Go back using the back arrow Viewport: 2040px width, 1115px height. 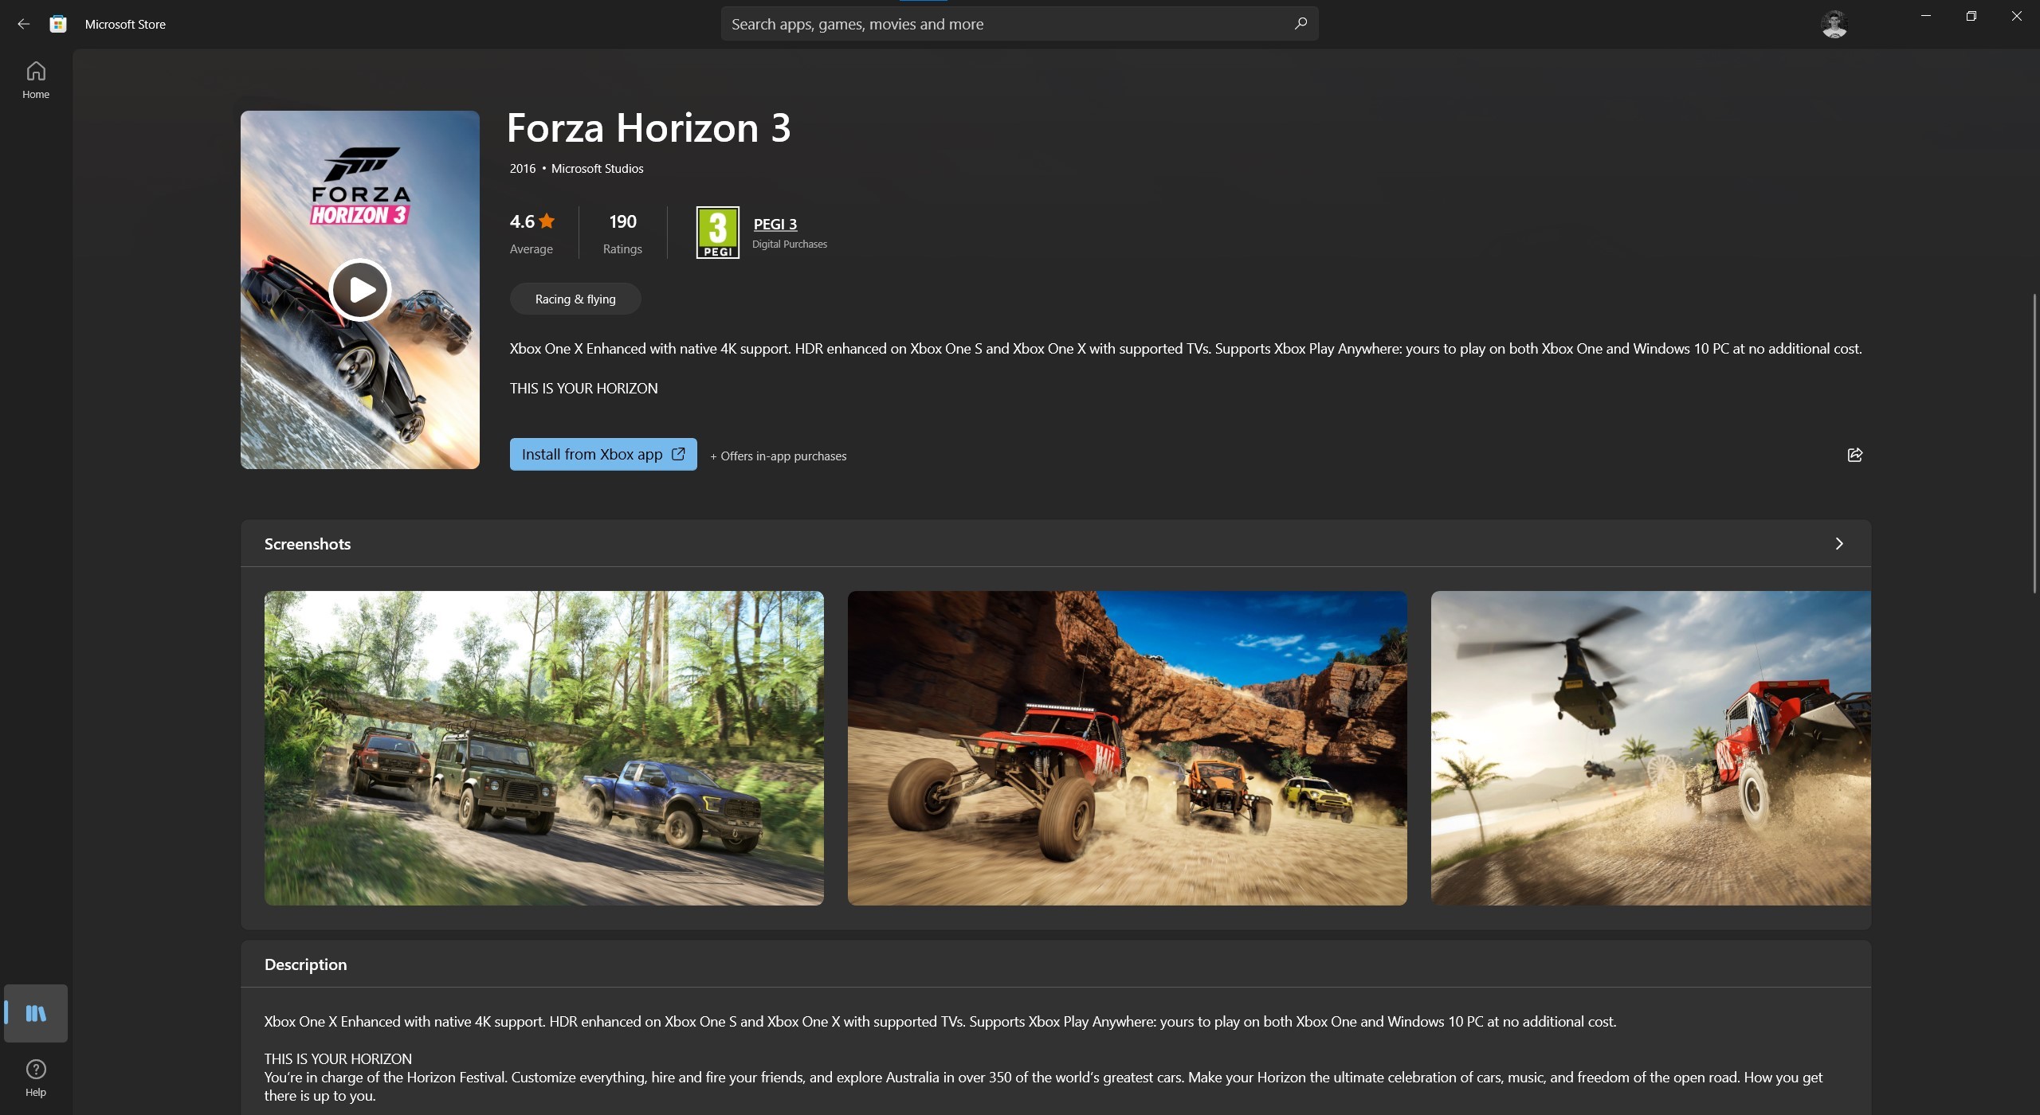tap(23, 24)
